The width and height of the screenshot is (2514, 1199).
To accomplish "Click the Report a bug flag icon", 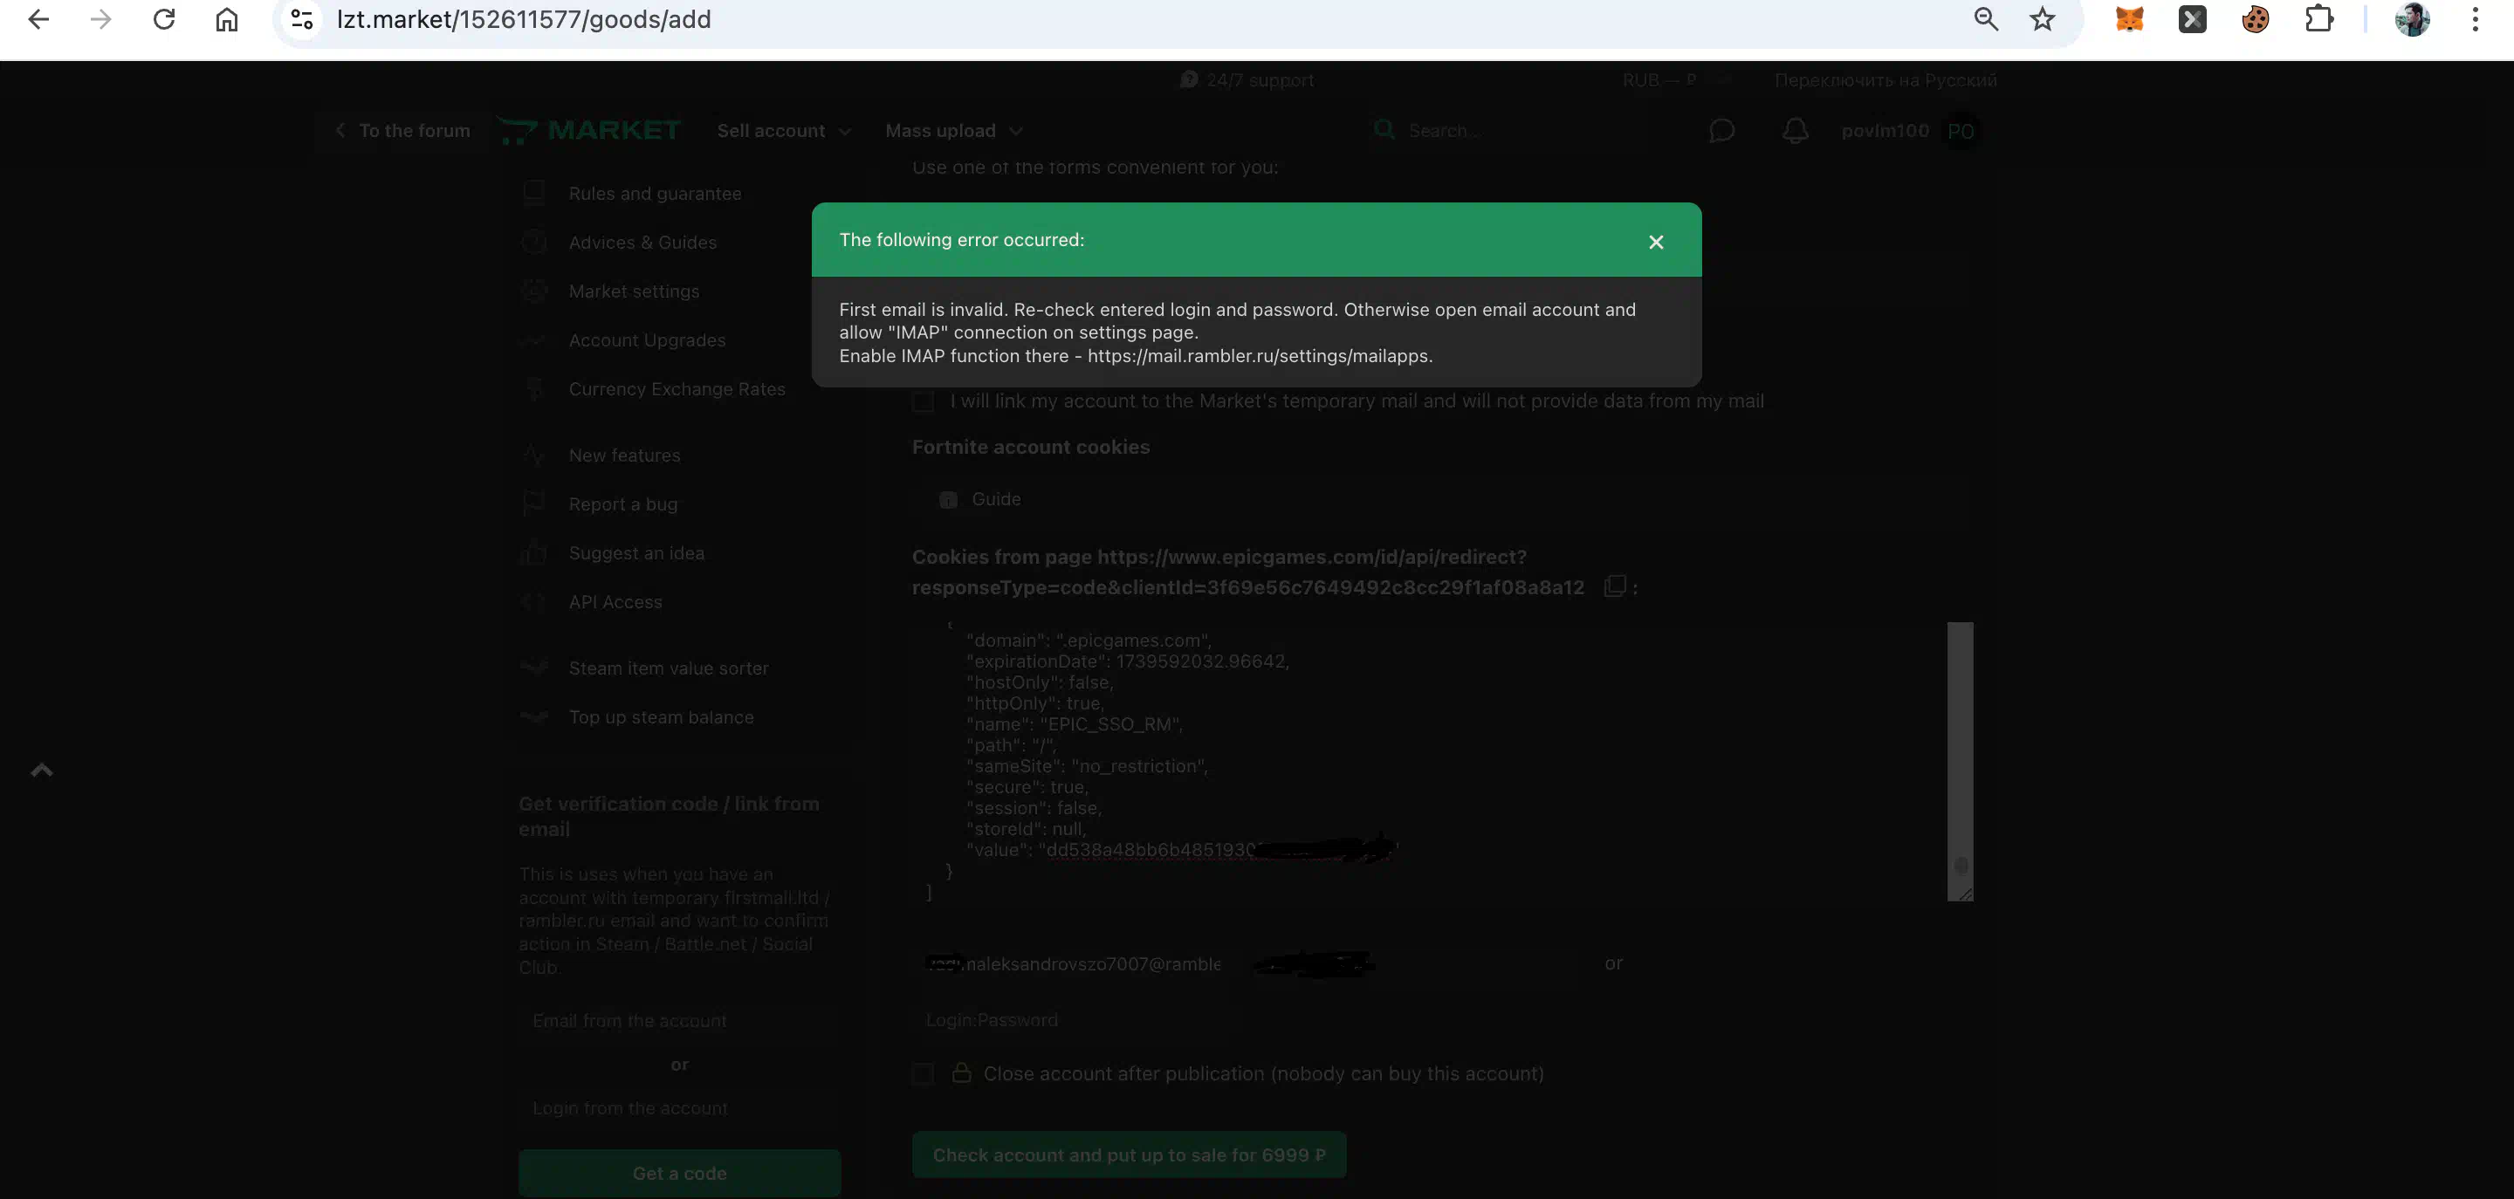I will pyautogui.click(x=534, y=504).
